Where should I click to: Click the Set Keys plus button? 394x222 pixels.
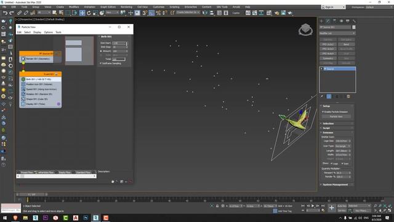(332, 208)
